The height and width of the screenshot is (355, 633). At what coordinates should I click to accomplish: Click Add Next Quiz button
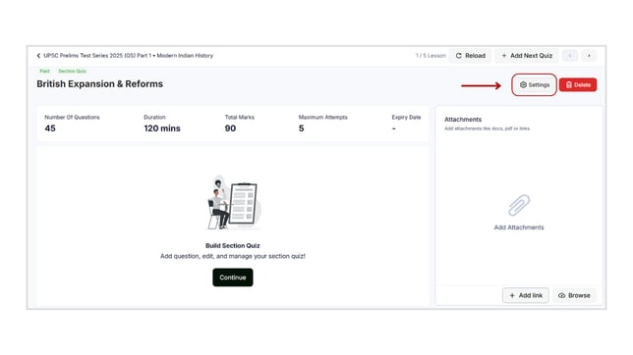(x=527, y=56)
